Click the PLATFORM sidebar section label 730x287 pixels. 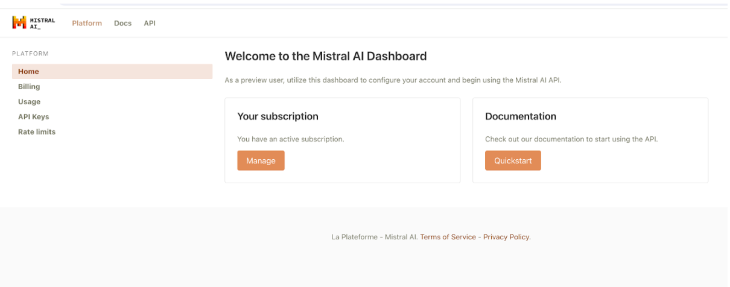(x=30, y=54)
